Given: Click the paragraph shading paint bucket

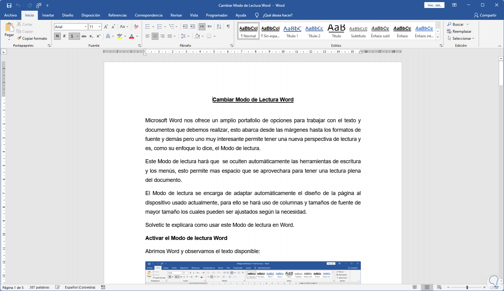Looking at the screenshot, I should click(197, 36).
